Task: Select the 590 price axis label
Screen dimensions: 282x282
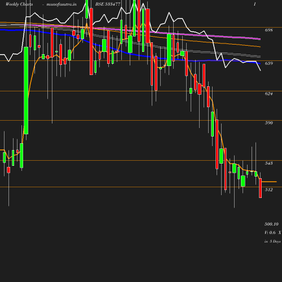Action: coord(268,123)
